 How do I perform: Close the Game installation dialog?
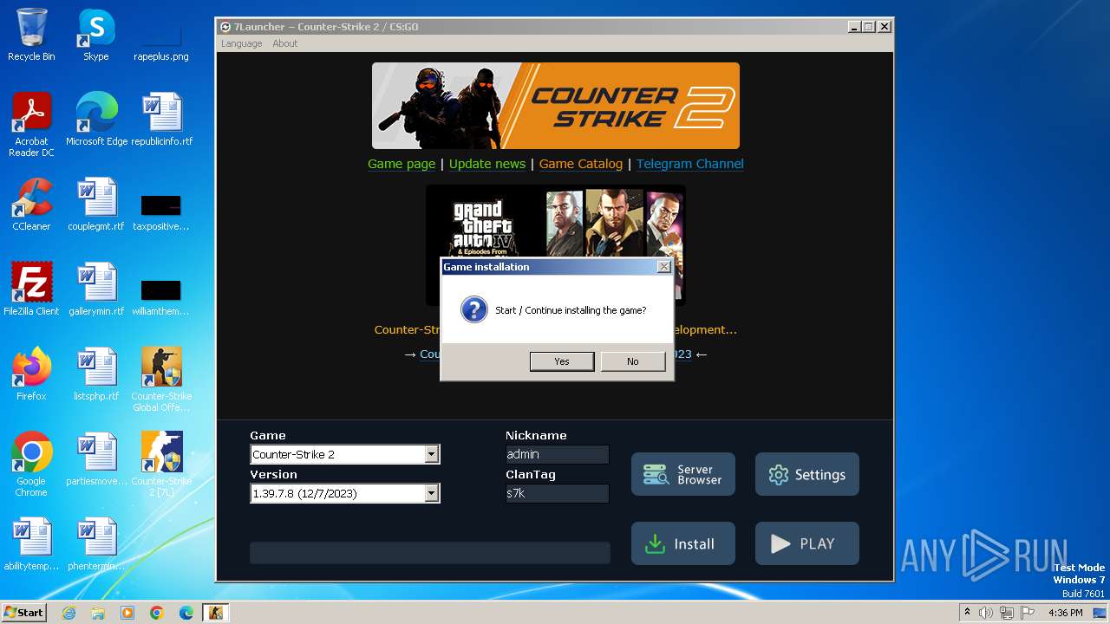[x=663, y=267]
